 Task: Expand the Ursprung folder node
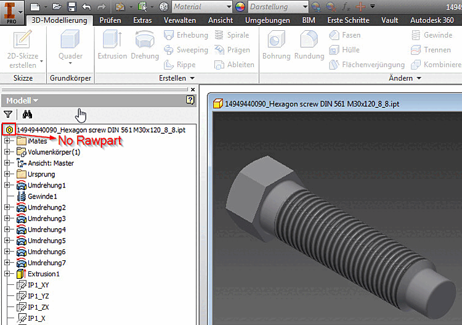[x=7, y=174]
